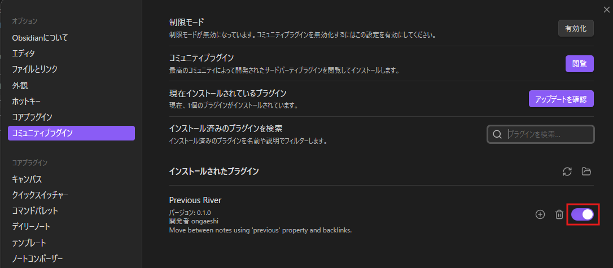
Task: Click the trash icon to uninstall Previous River
Action: click(559, 214)
